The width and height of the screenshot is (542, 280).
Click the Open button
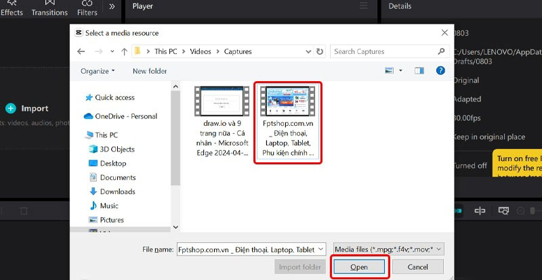click(x=359, y=267)
